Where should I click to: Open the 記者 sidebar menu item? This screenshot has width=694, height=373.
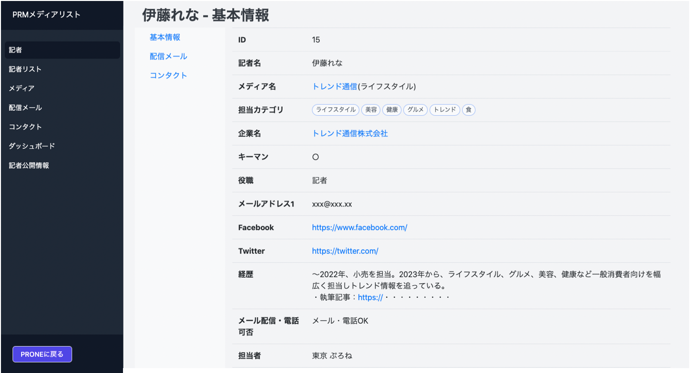pos(16,50)
